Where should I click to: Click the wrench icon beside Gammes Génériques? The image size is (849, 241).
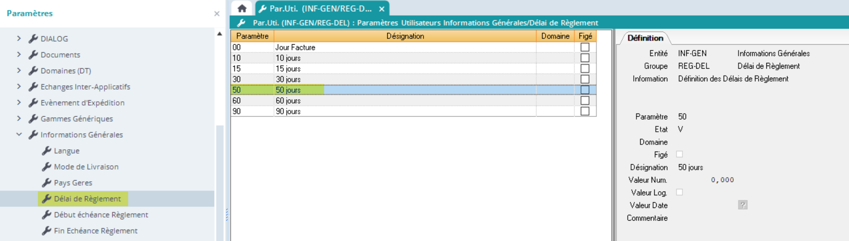[x=33, y=118]
